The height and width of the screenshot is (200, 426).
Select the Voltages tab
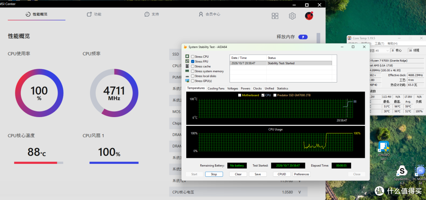233,88
